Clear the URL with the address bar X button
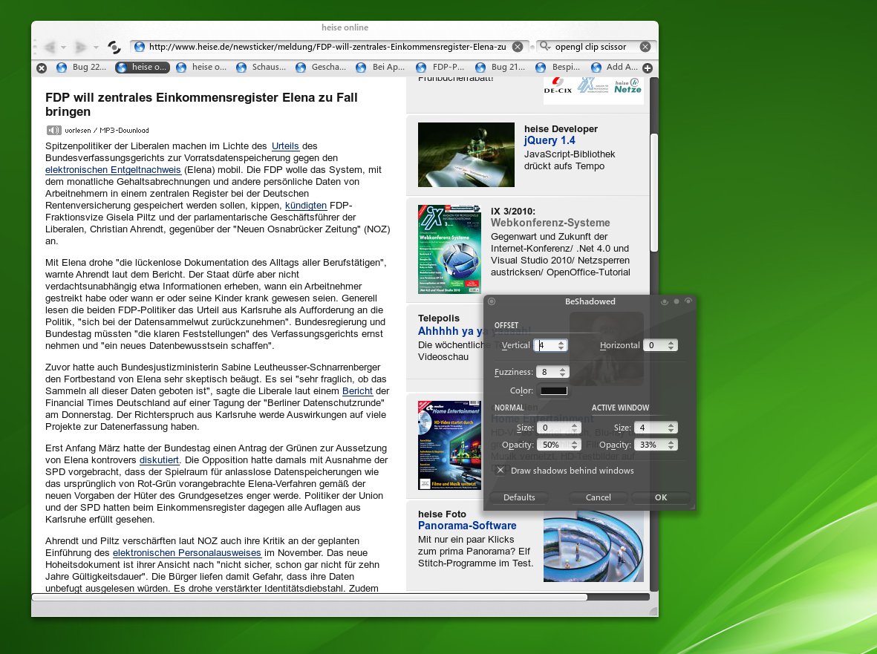877x654 pixels. pyautogui.click(x=518, y=47)
